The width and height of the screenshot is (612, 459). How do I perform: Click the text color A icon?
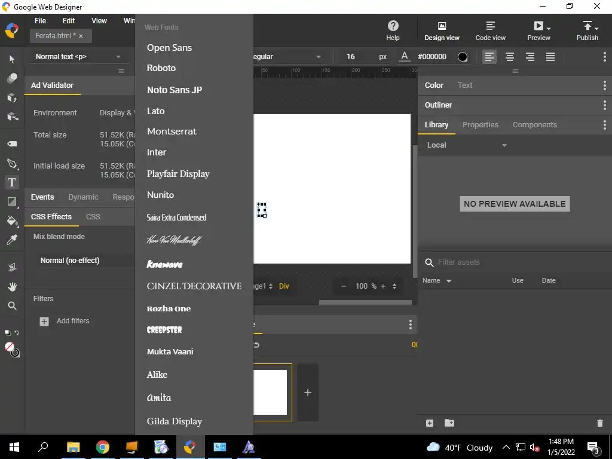pos(405,57)
